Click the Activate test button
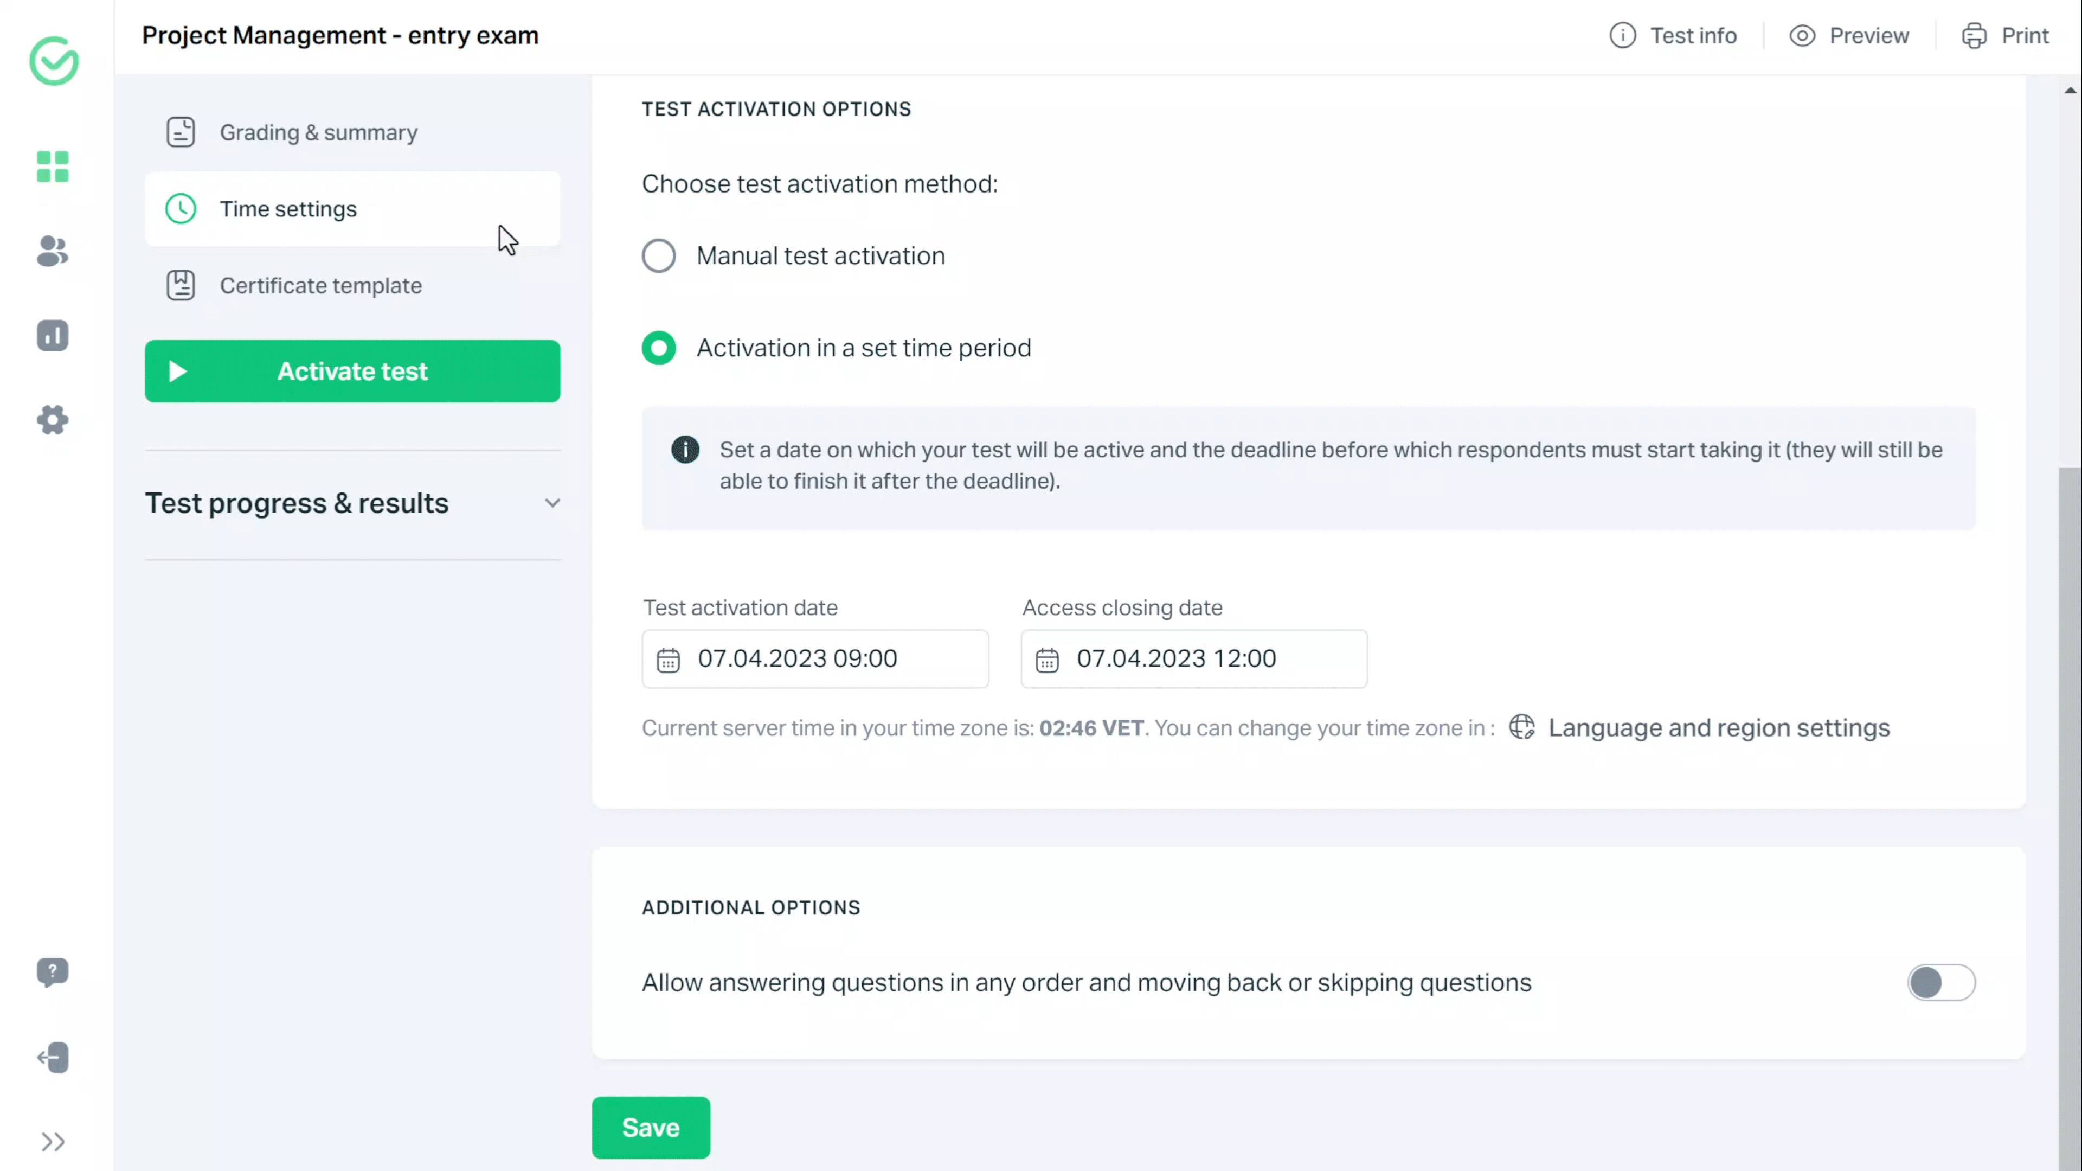The image size is (2082, 1171). 352,371
